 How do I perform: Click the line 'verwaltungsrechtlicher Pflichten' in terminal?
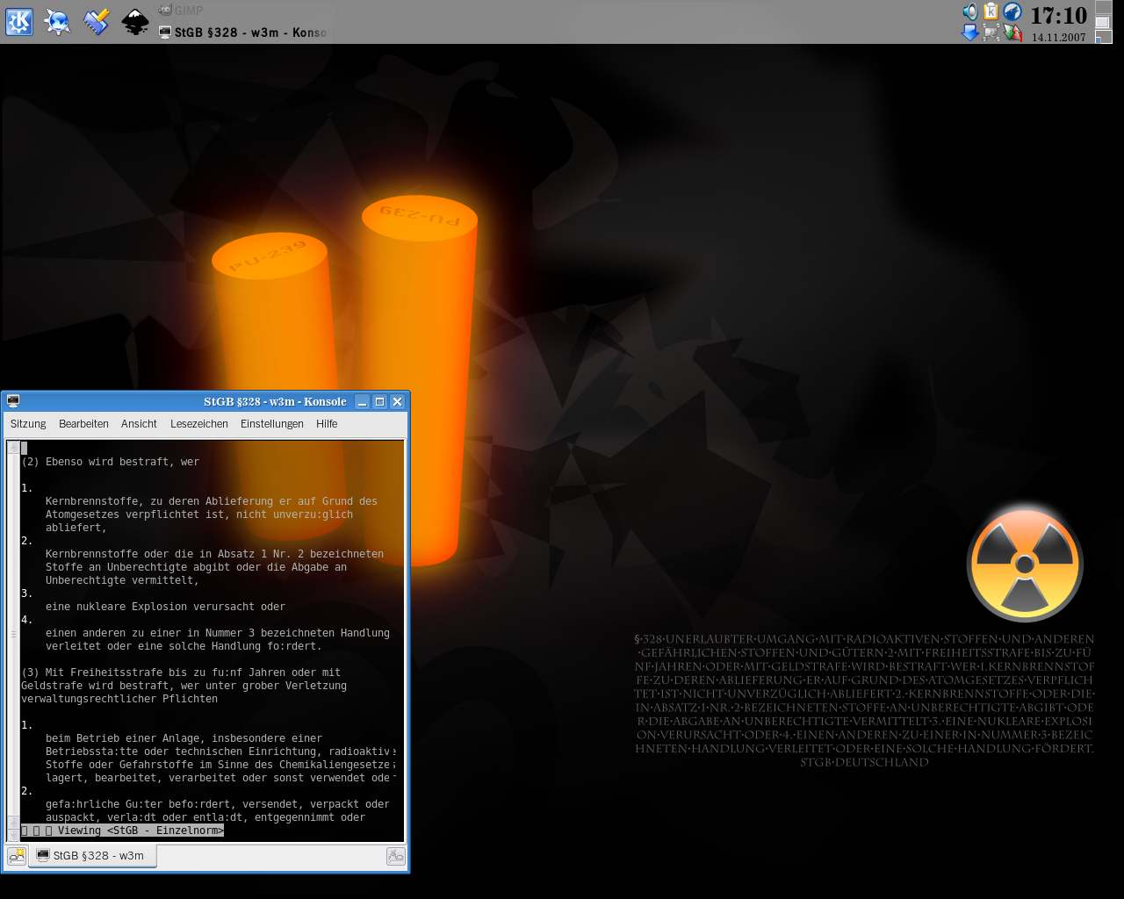tap(119, 699)
